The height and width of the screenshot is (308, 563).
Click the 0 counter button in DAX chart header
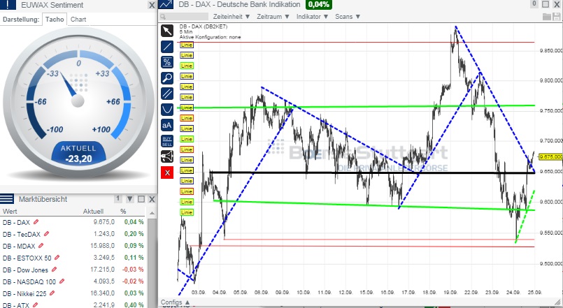(534, 4)
